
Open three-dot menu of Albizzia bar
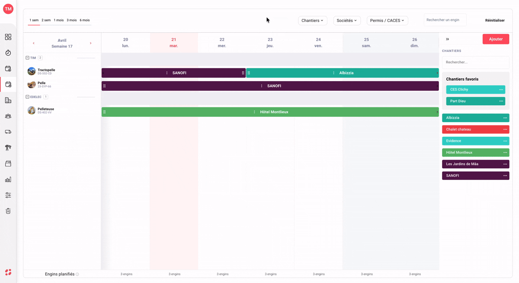333,73
